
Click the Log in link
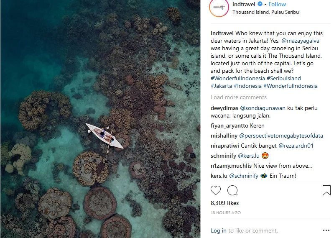coord(219,230)
